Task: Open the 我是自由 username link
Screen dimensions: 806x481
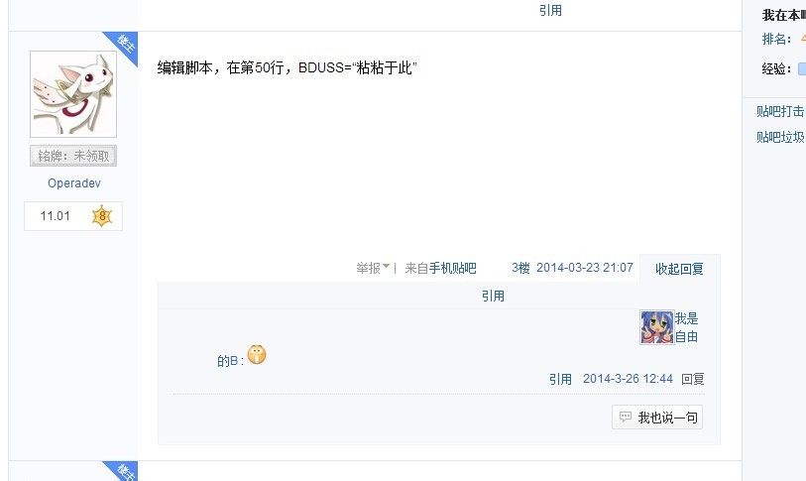Action: tap(686, 328)
